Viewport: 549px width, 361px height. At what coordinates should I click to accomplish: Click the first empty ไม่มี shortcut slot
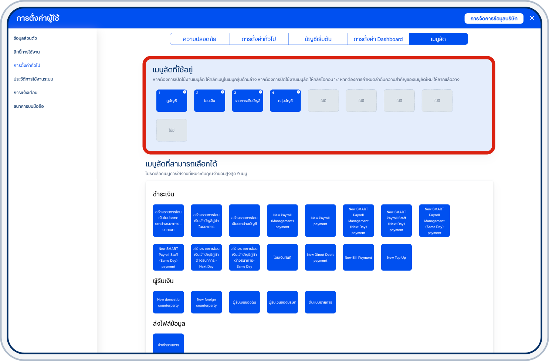(x=323, y=101)
